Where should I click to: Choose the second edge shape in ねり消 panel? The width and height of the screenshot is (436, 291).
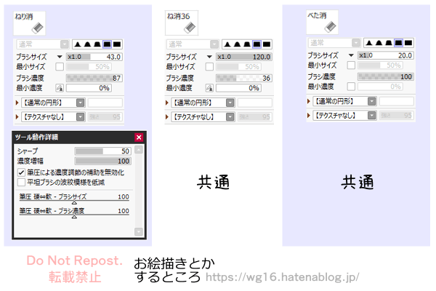[87, 44]
